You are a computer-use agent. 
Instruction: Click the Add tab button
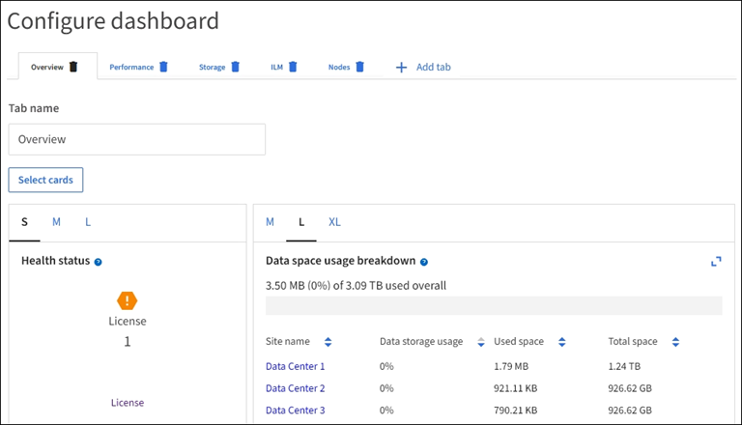pos(423,67)
